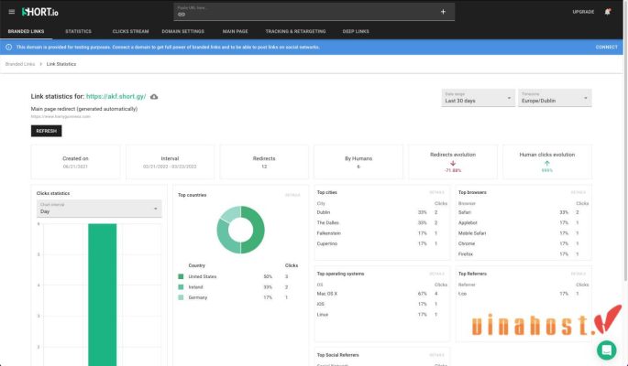
Task: Select the t.co referrer row
Action: 523,294
